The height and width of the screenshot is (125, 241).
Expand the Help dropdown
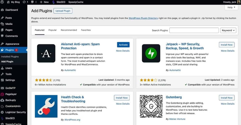click(x=231, y=8)
